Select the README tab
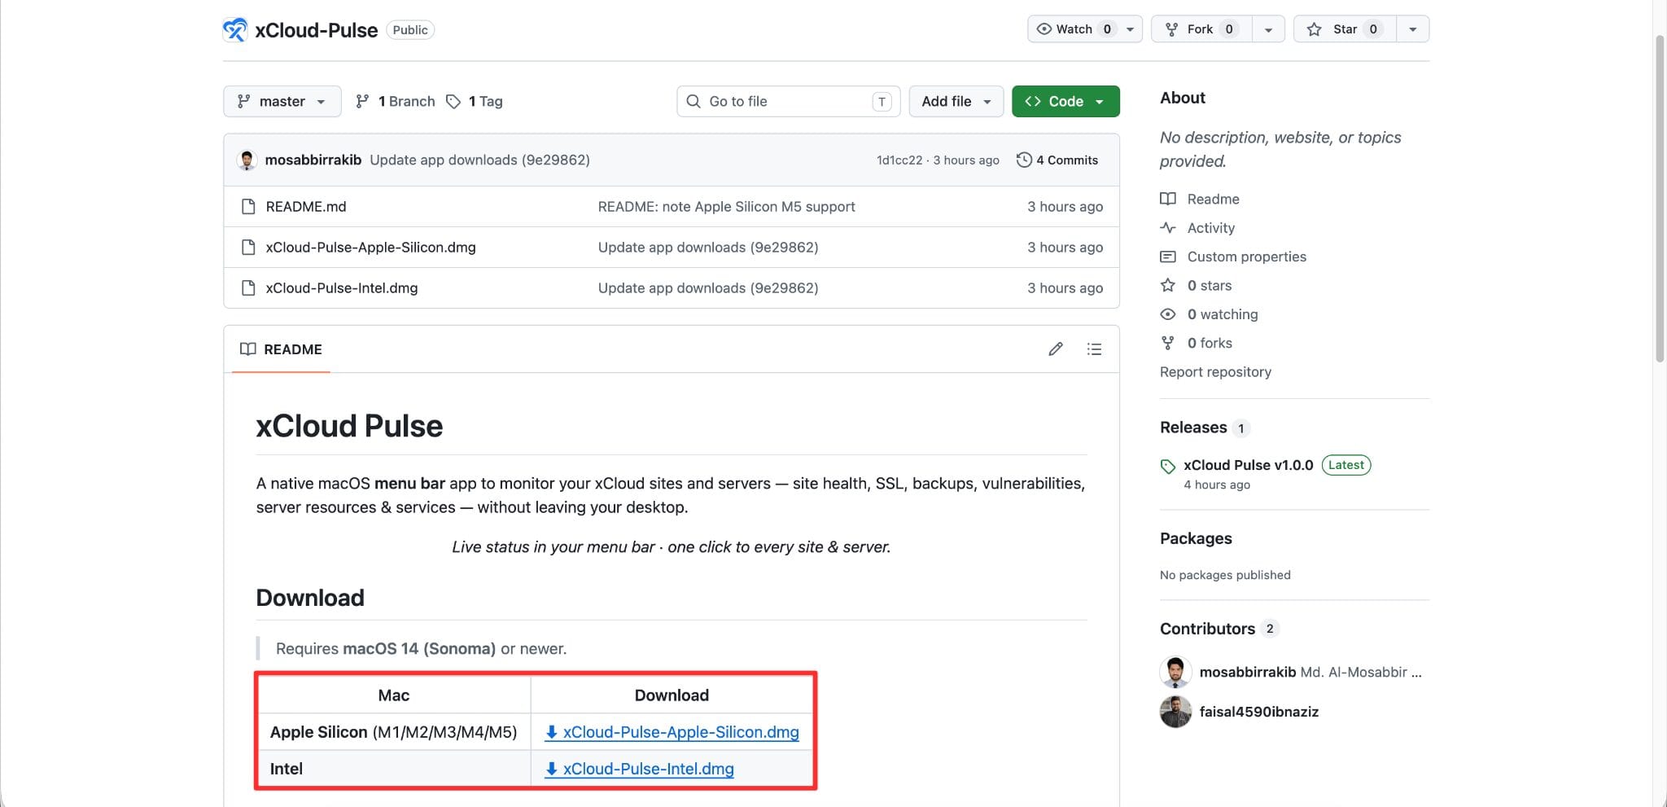1667x807 pixels. coord(281,349)
